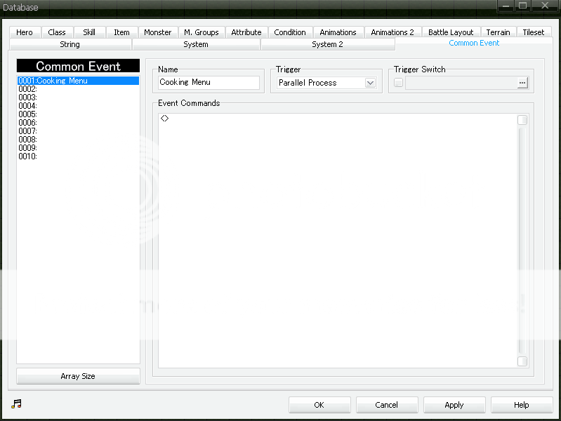Screen dimensions: 561x421
Task: Open the Monster tab
Action: tap(157, 32)
